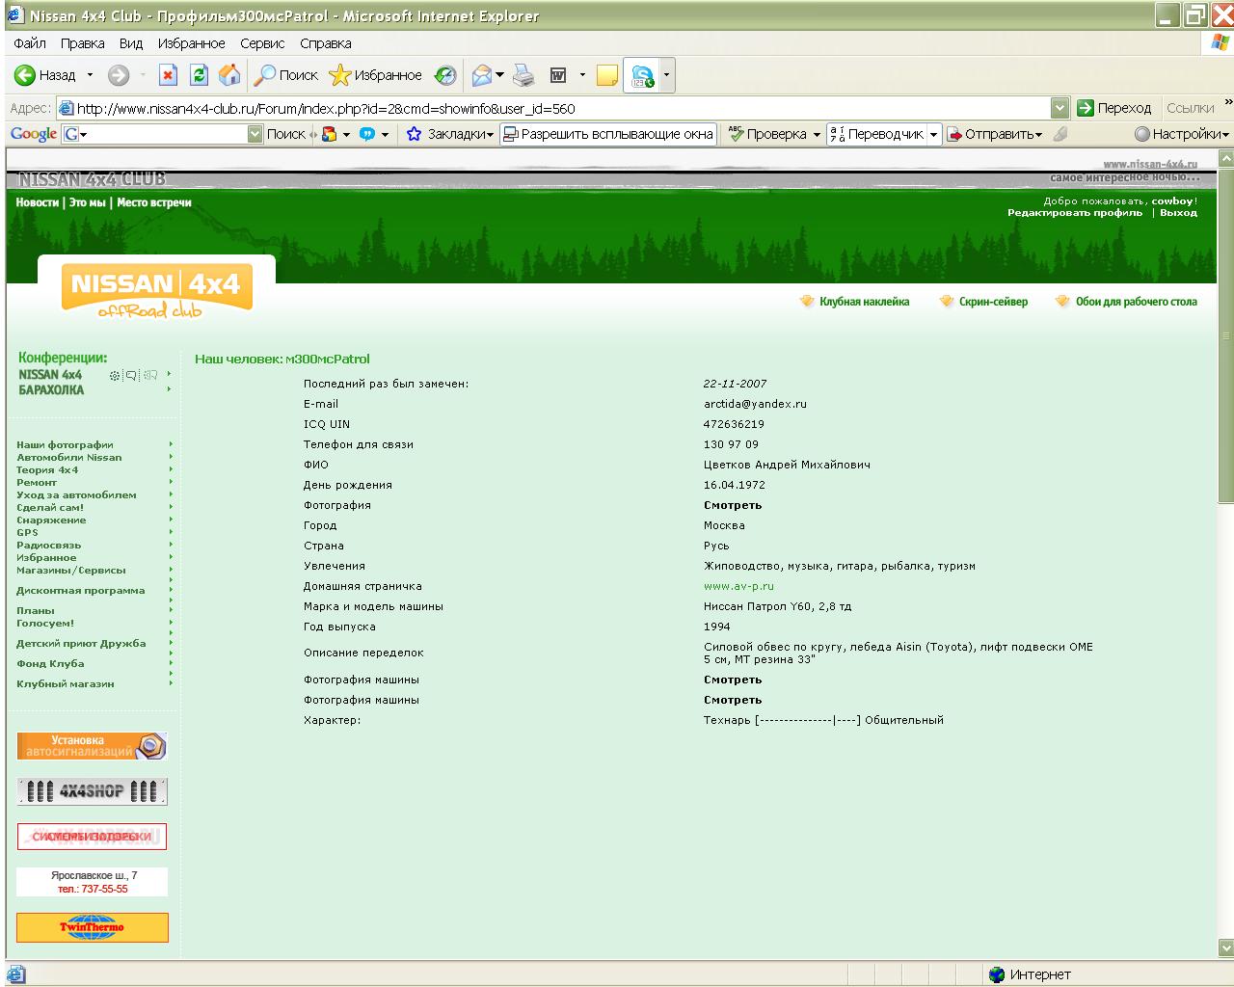Image resolution: width=1234 pixels, height=987 pixels.
Task: Click the spell check Проверка button
Action: point(767,134)
